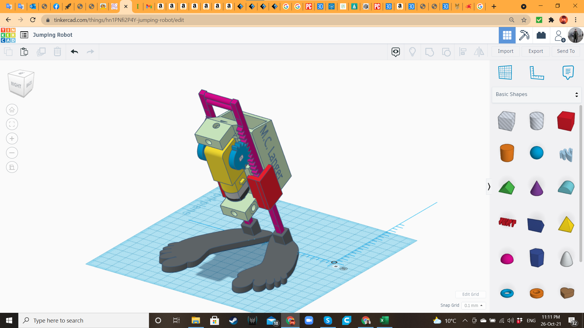
Task: Open the Snap Grid 0.1 mm dropdown
Action: 473,306
